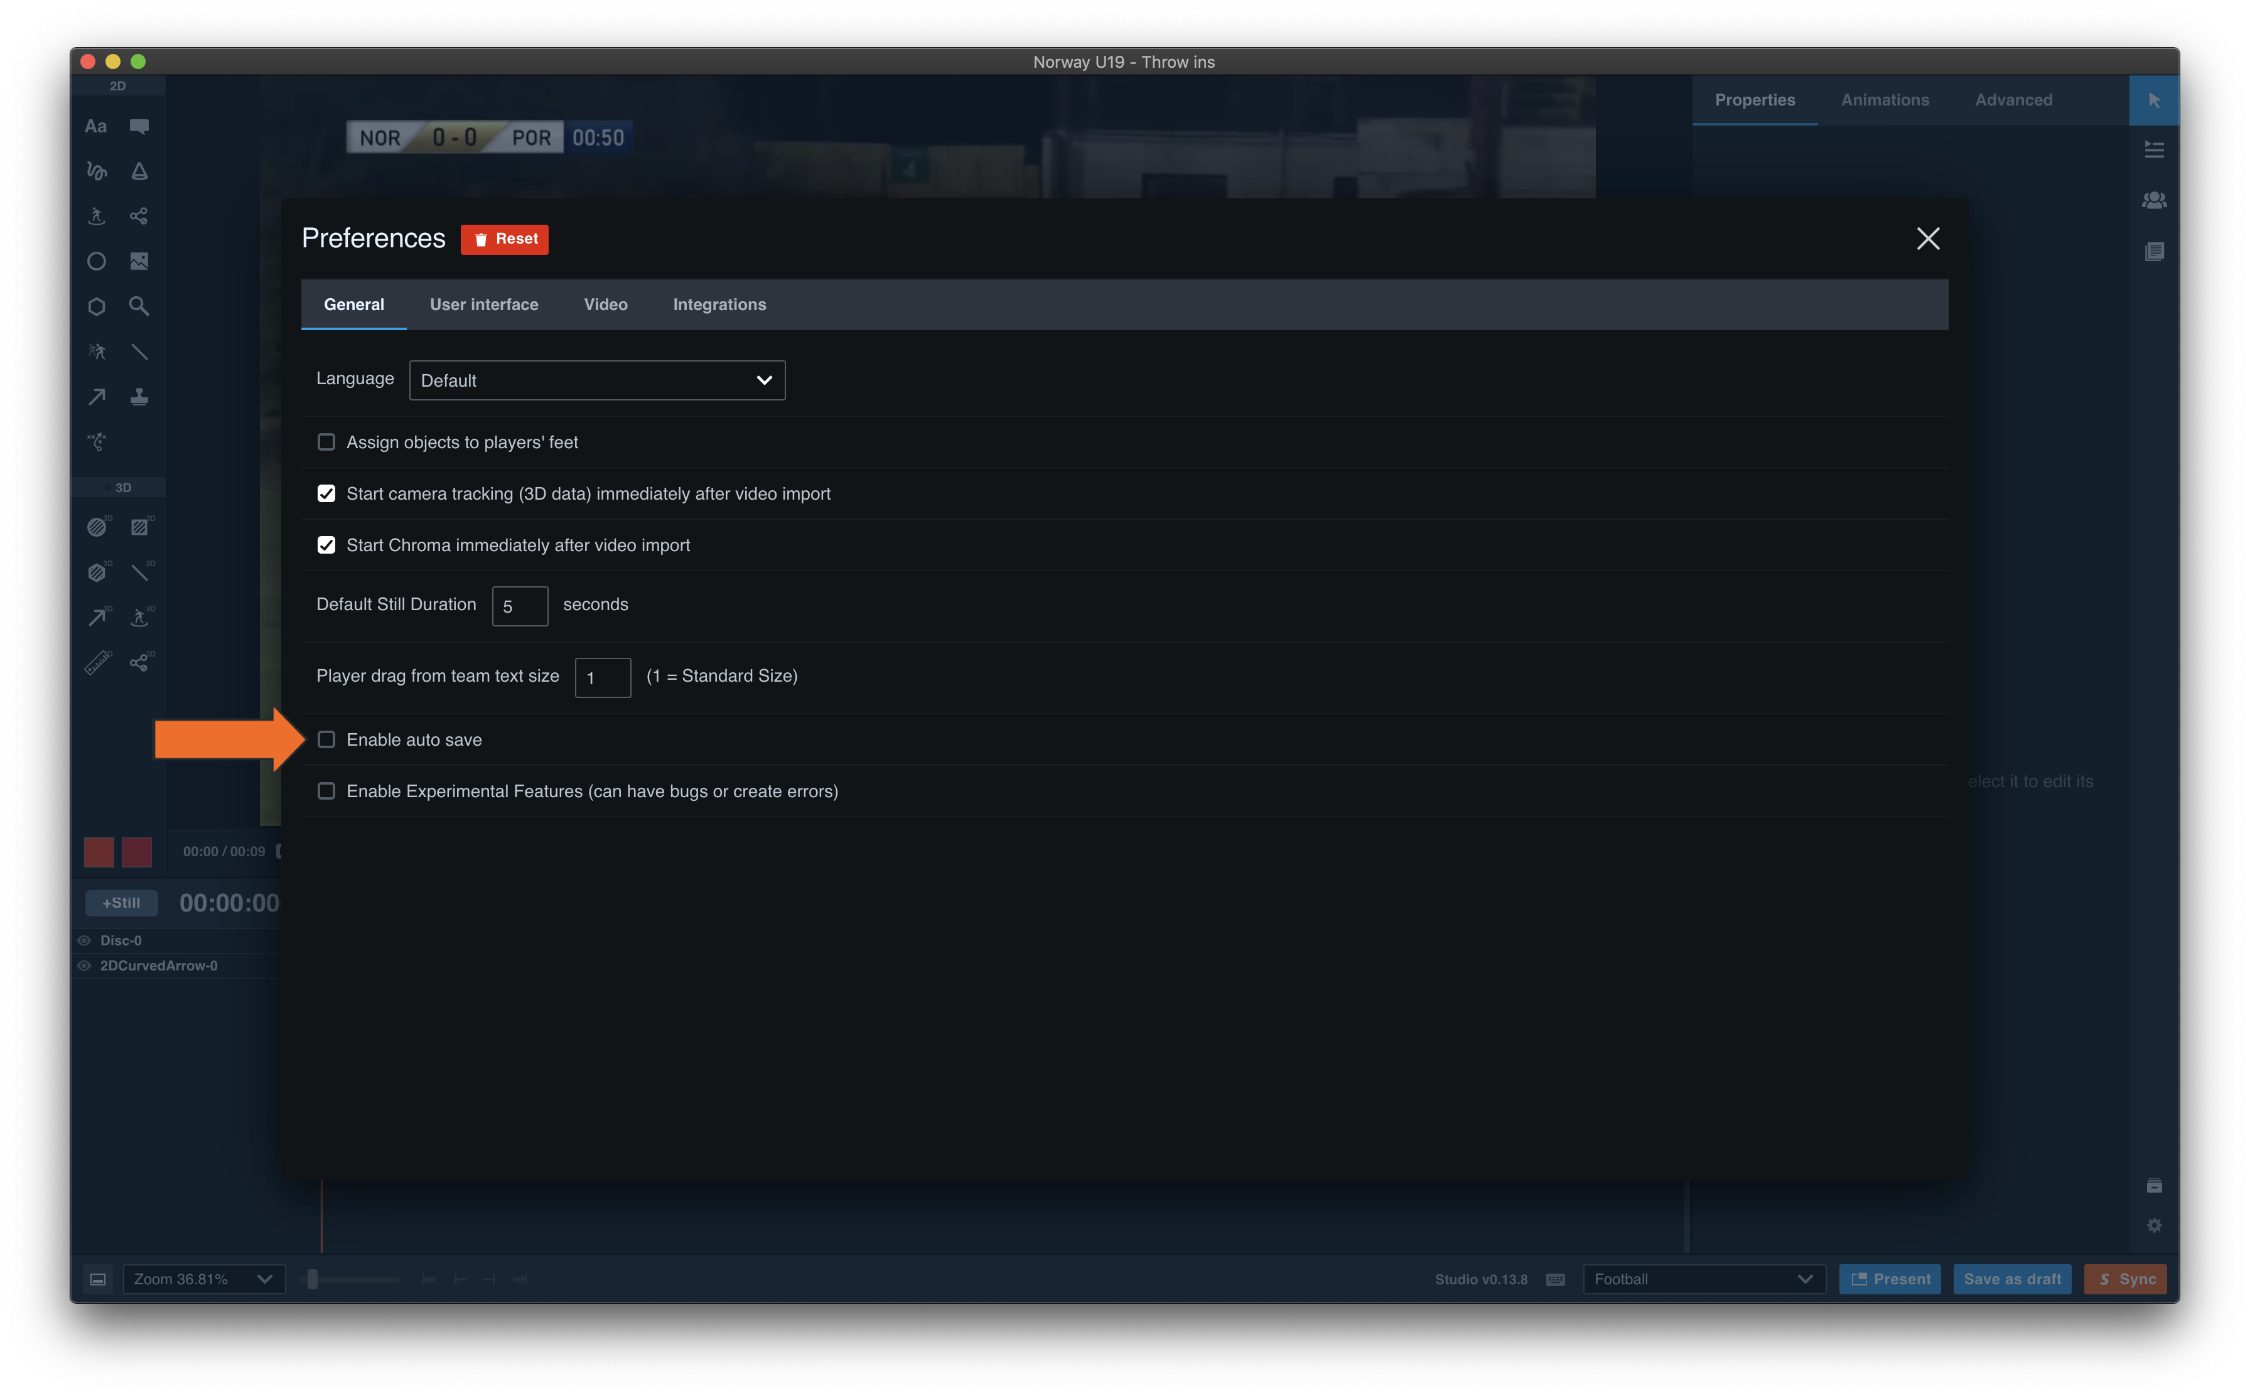Click the Save as draft button

click(x=2012, y=1279)
